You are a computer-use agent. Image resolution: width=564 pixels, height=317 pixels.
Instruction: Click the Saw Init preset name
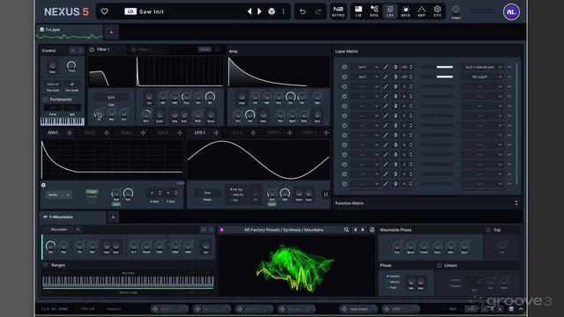152,11
